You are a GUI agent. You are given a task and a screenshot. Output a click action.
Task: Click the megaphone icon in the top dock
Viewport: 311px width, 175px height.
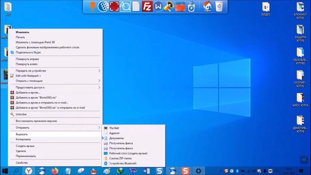pos(169,6)
